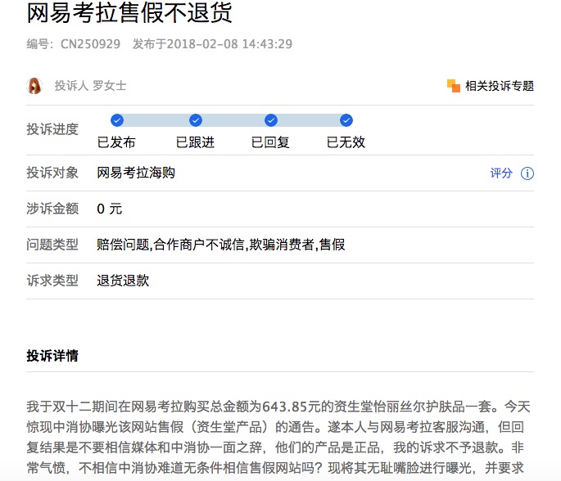Click the 投诉对象 label
The image size is (561, 481).
[52, 173]
